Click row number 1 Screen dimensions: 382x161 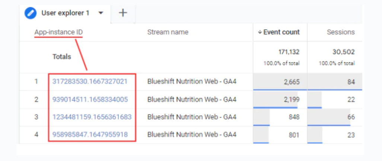click(x=36, y=81)
